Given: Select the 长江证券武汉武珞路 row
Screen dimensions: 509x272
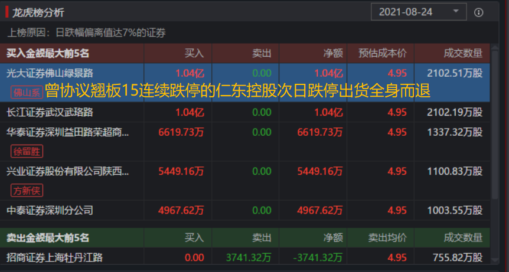Looking at the screenshot, I should click(50, 112).
